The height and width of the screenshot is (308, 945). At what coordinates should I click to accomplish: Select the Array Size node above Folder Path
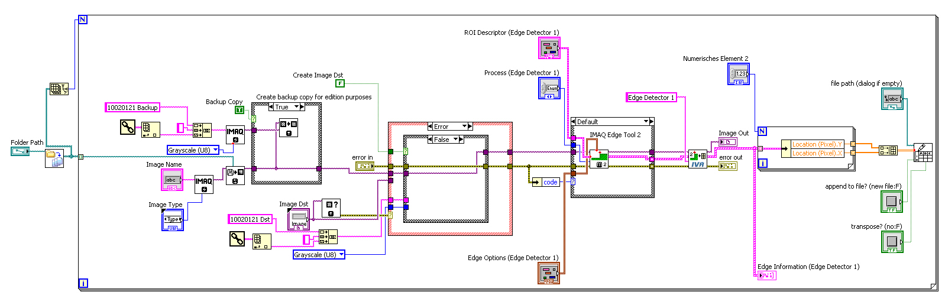coord(59,89)
